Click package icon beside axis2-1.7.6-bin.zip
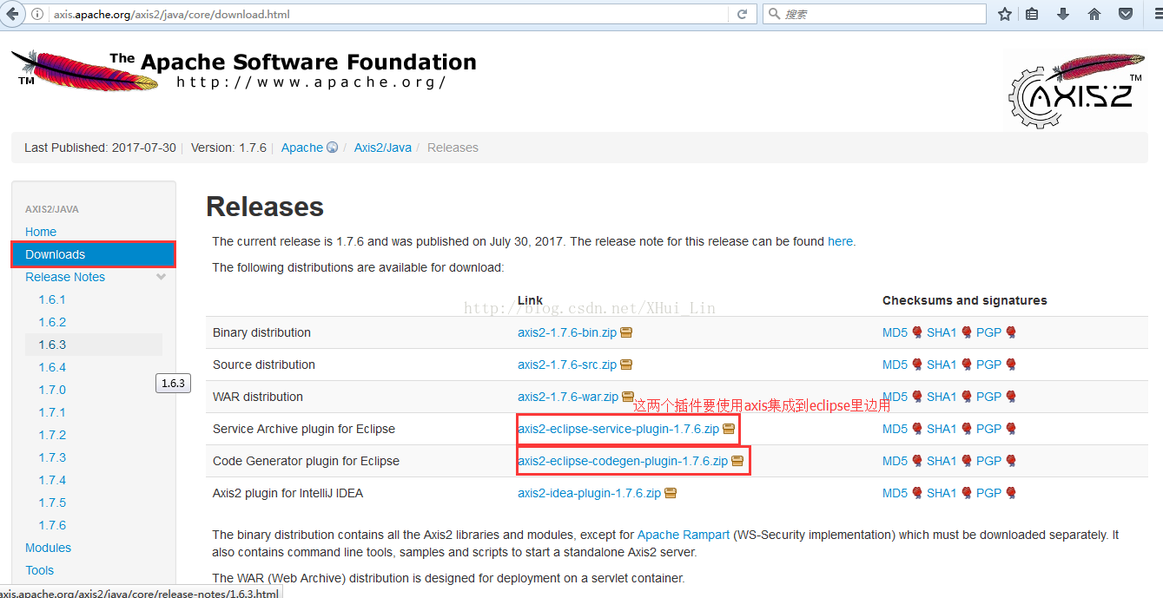 point(626,332)
